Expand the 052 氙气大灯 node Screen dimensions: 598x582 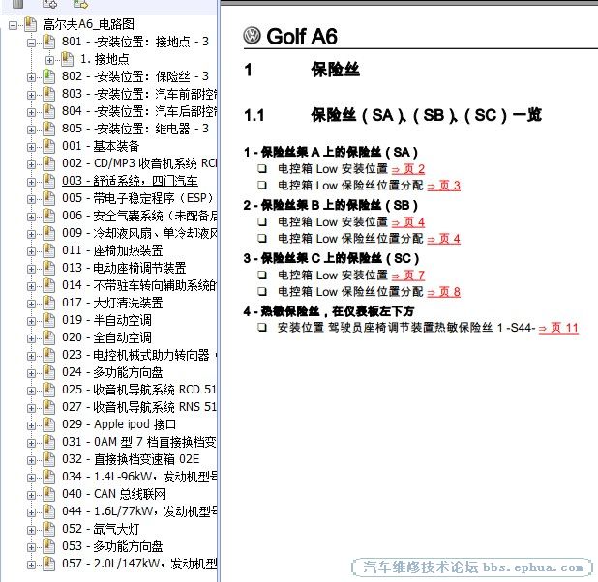32,531
